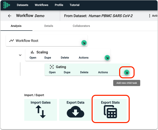Click the green app logo icon
The width and height of the screenshot is (158, 130).
point(6,5)
